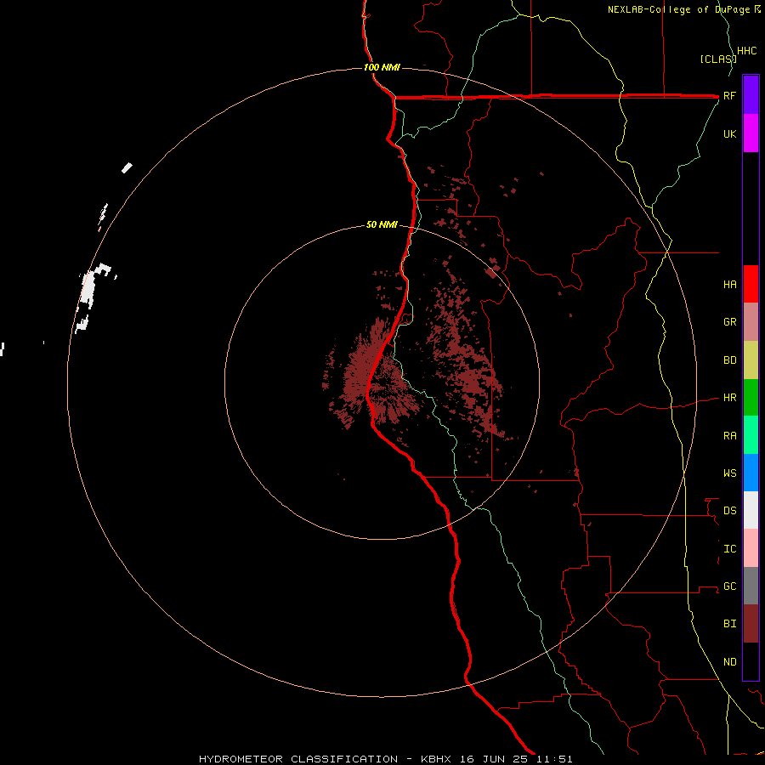Click the KBHX radar site identifier
765x765 pixels.
436,759
